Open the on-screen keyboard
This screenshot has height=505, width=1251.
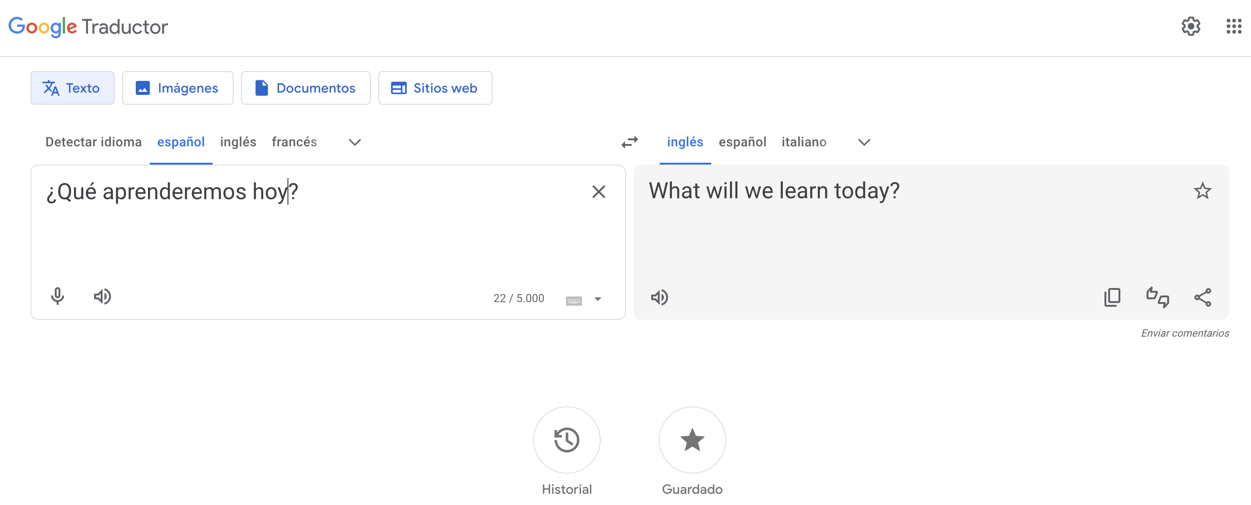pyautogui.click(x=574, y=300)
